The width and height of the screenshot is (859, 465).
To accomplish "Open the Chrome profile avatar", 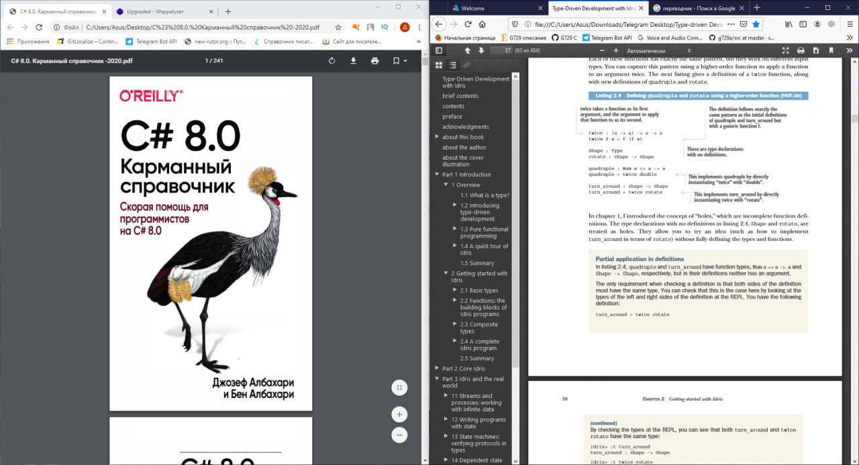I will (405, 28).
